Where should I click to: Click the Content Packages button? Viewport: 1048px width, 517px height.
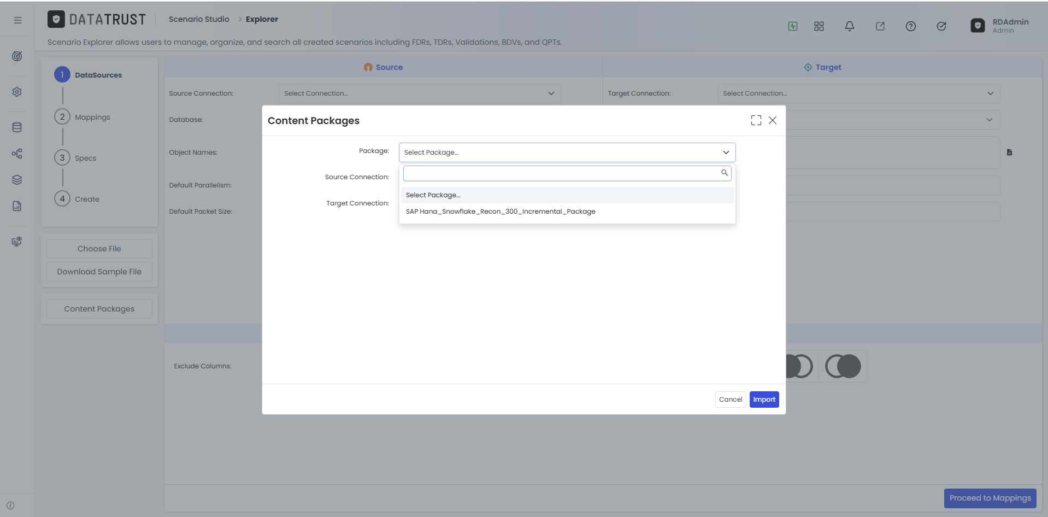coord(99,309)
